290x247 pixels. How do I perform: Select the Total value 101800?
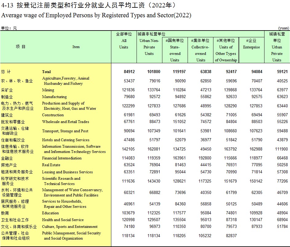pyautogui.click(x=154, y=72)
